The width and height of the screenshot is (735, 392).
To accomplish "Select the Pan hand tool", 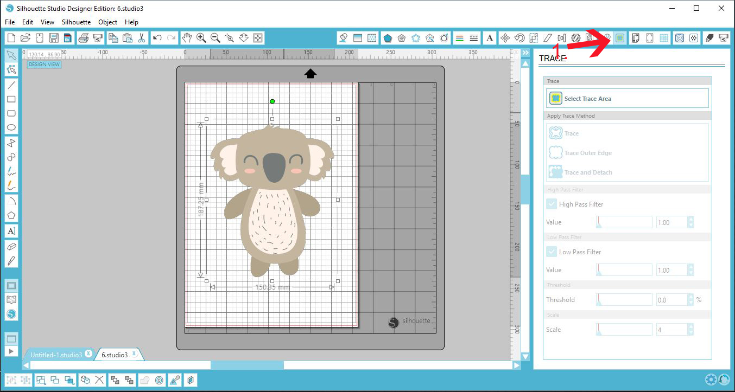I will point(187,37).
